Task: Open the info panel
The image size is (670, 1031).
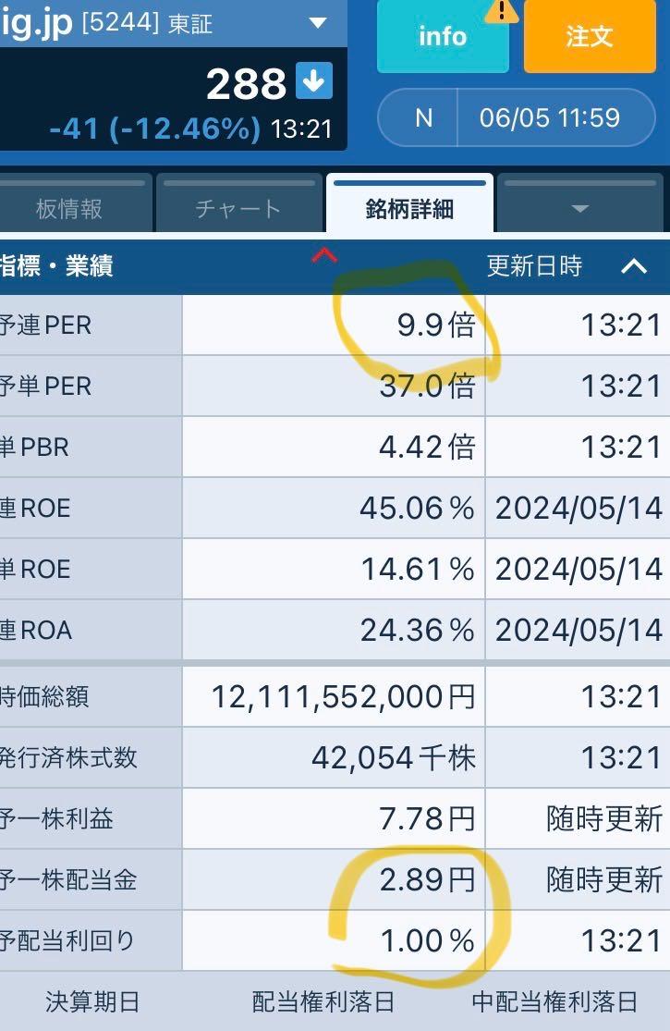Action: click(x=442, y=37)
